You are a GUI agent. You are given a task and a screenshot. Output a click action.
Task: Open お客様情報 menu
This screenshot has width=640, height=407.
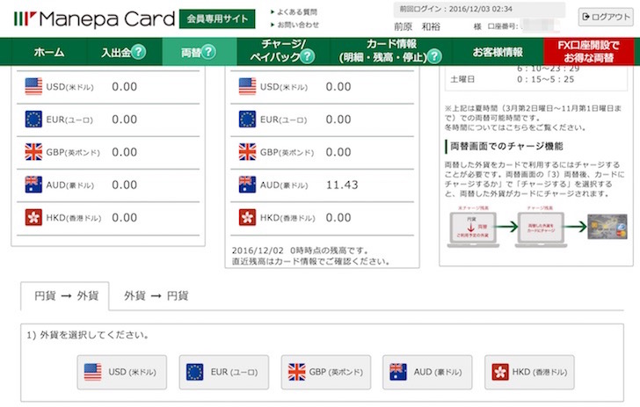click(498, 52)
